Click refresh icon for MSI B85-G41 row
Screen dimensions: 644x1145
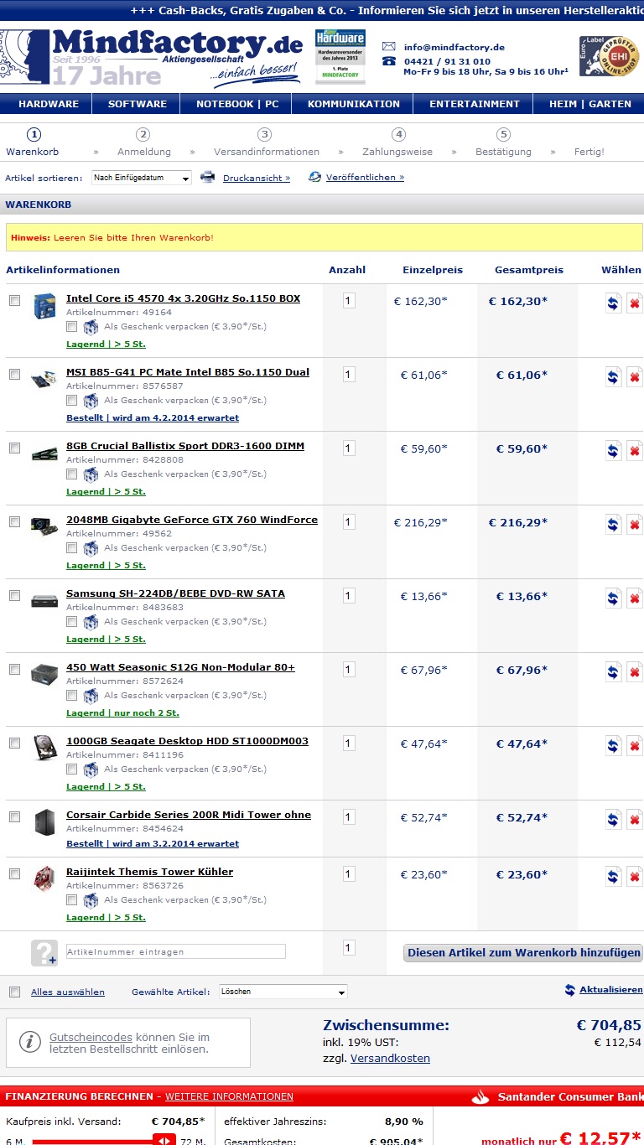tap(614, 377)
